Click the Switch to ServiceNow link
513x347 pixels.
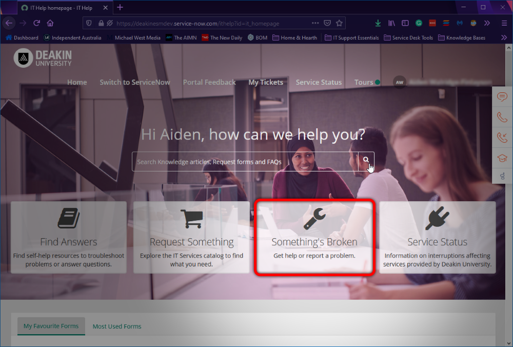135,82
